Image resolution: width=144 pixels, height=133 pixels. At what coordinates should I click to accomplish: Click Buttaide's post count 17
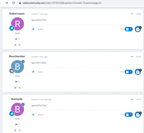(18, 124)
